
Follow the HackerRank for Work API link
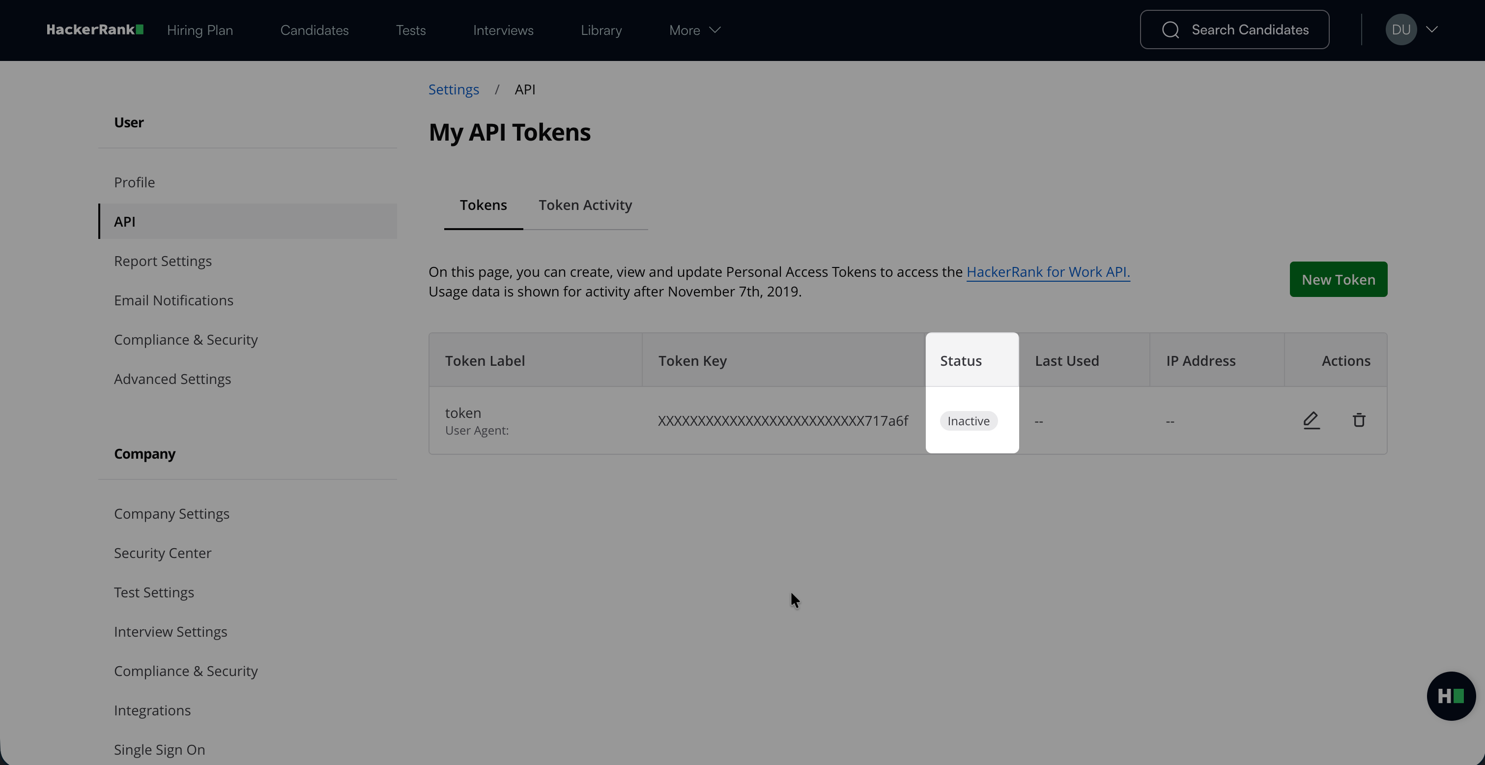(1048, 272)
